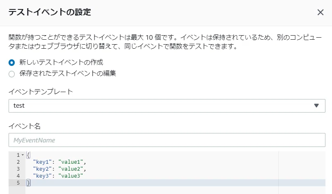This screenshot has height=194, width=332.
Task: Open the イベントテンプレート dropdown showing test
Action: 167,106
